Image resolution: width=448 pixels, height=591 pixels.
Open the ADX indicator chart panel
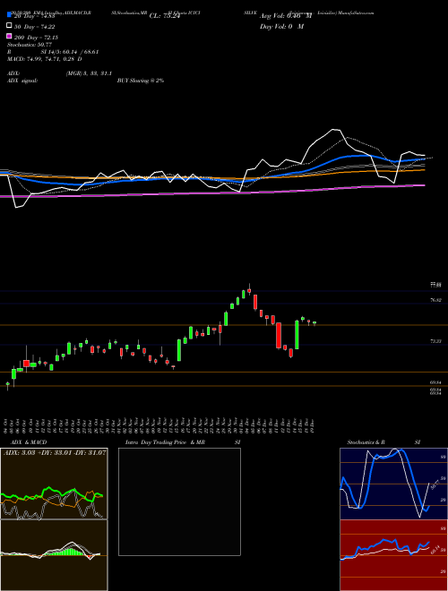54,484
